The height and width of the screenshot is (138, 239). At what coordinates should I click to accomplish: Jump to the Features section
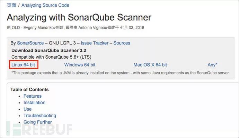(33, 96)
